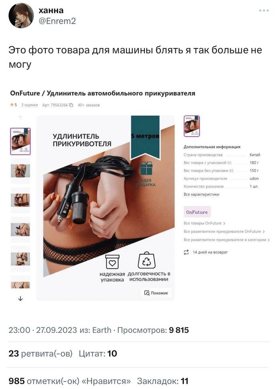Viewport: 279px width, 389px height.
Task: Open the tweet three-dot options menu
Action: pos(264,10)
